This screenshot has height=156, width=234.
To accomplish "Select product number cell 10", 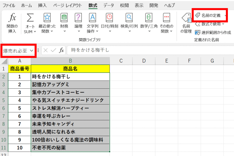I will 20,148.
